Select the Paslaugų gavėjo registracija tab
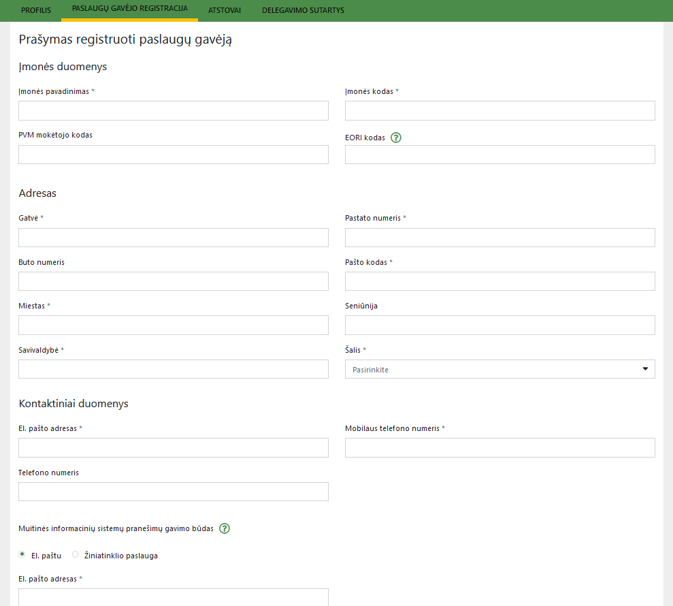The width and height of the screenshot is (673, 606). click(x=129, y=10)
